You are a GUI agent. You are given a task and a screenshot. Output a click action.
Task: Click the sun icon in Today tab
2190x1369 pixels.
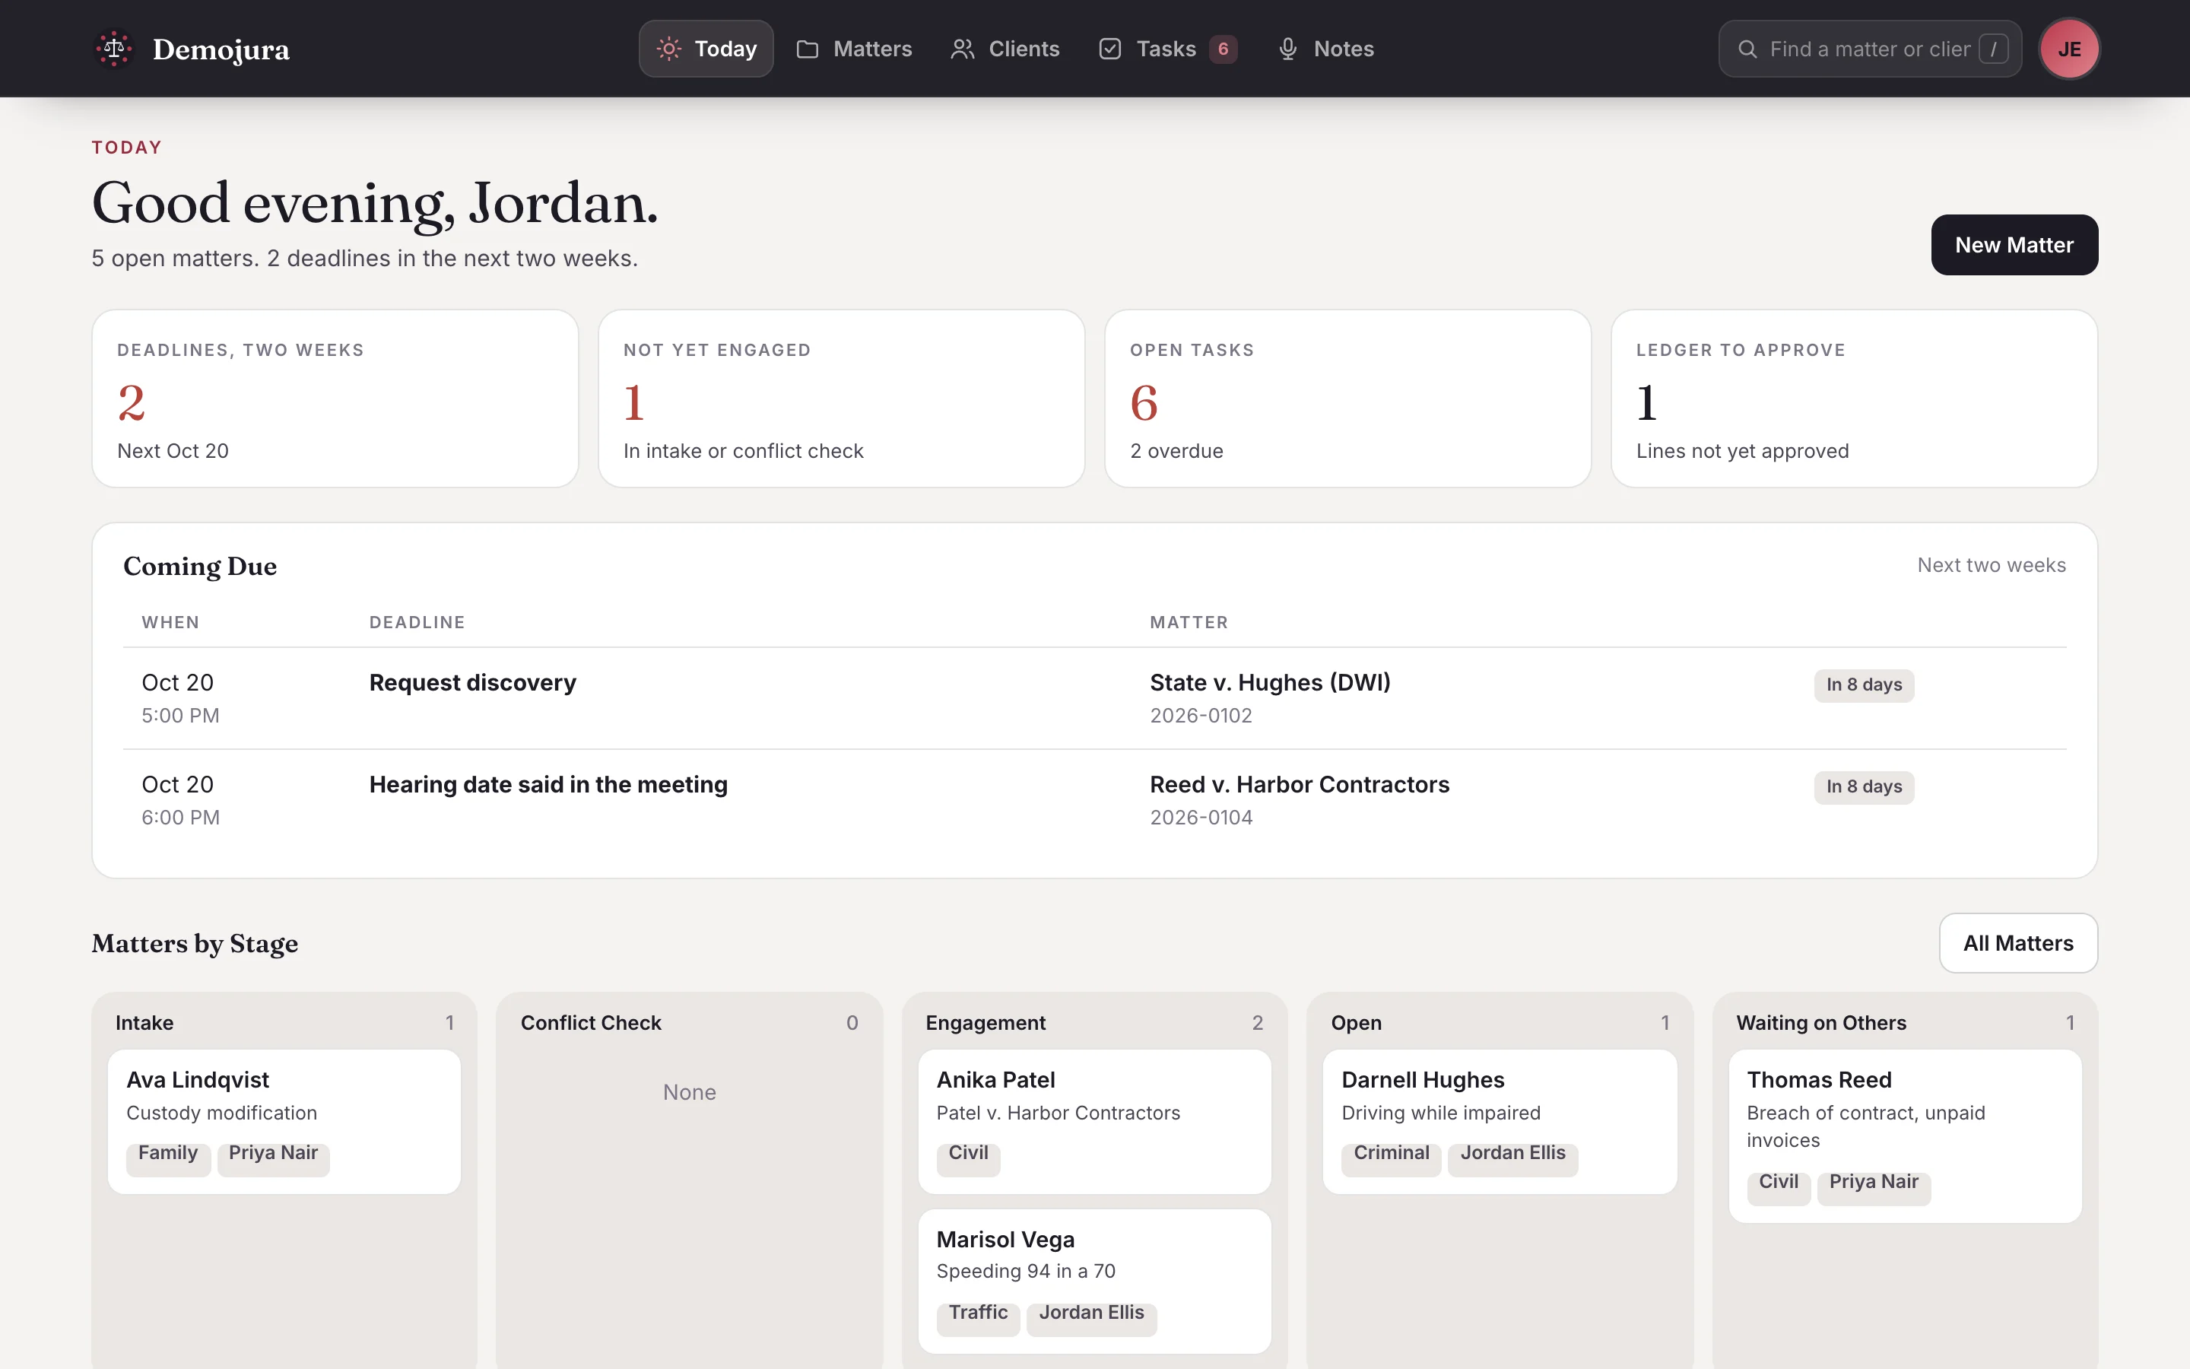click(668, 49)
